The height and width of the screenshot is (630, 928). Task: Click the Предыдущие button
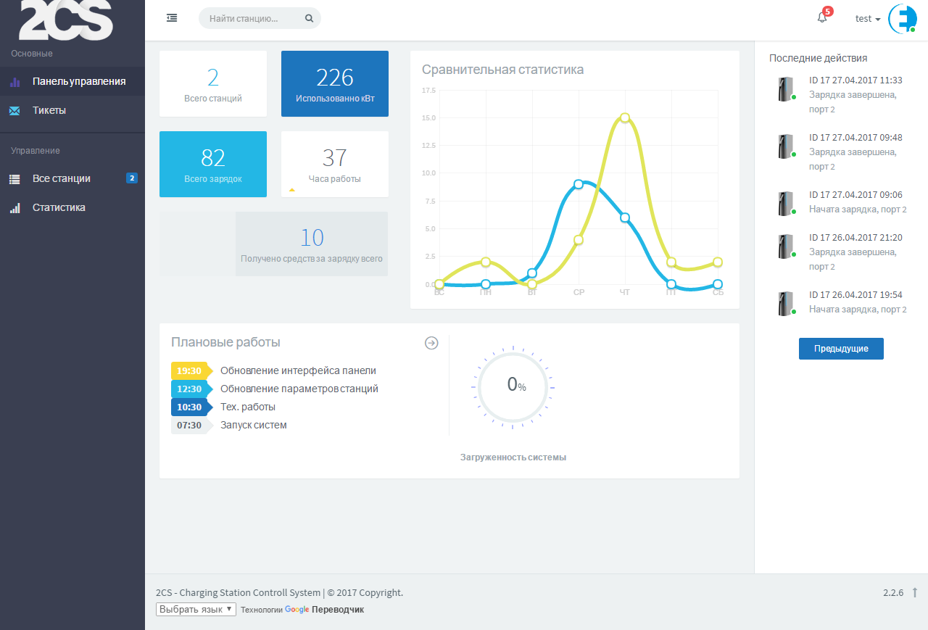pos(841,349)
